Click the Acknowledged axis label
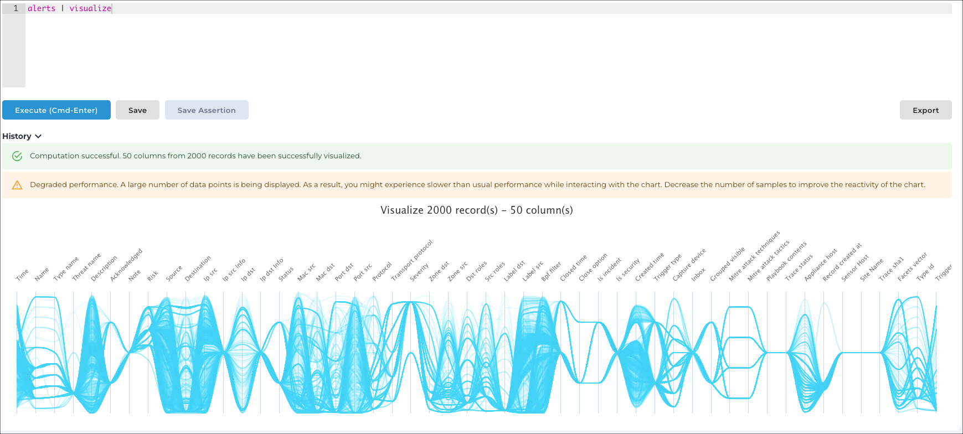Image resolution: width=963 pixels, height=434 pixels. pos(126,265)
